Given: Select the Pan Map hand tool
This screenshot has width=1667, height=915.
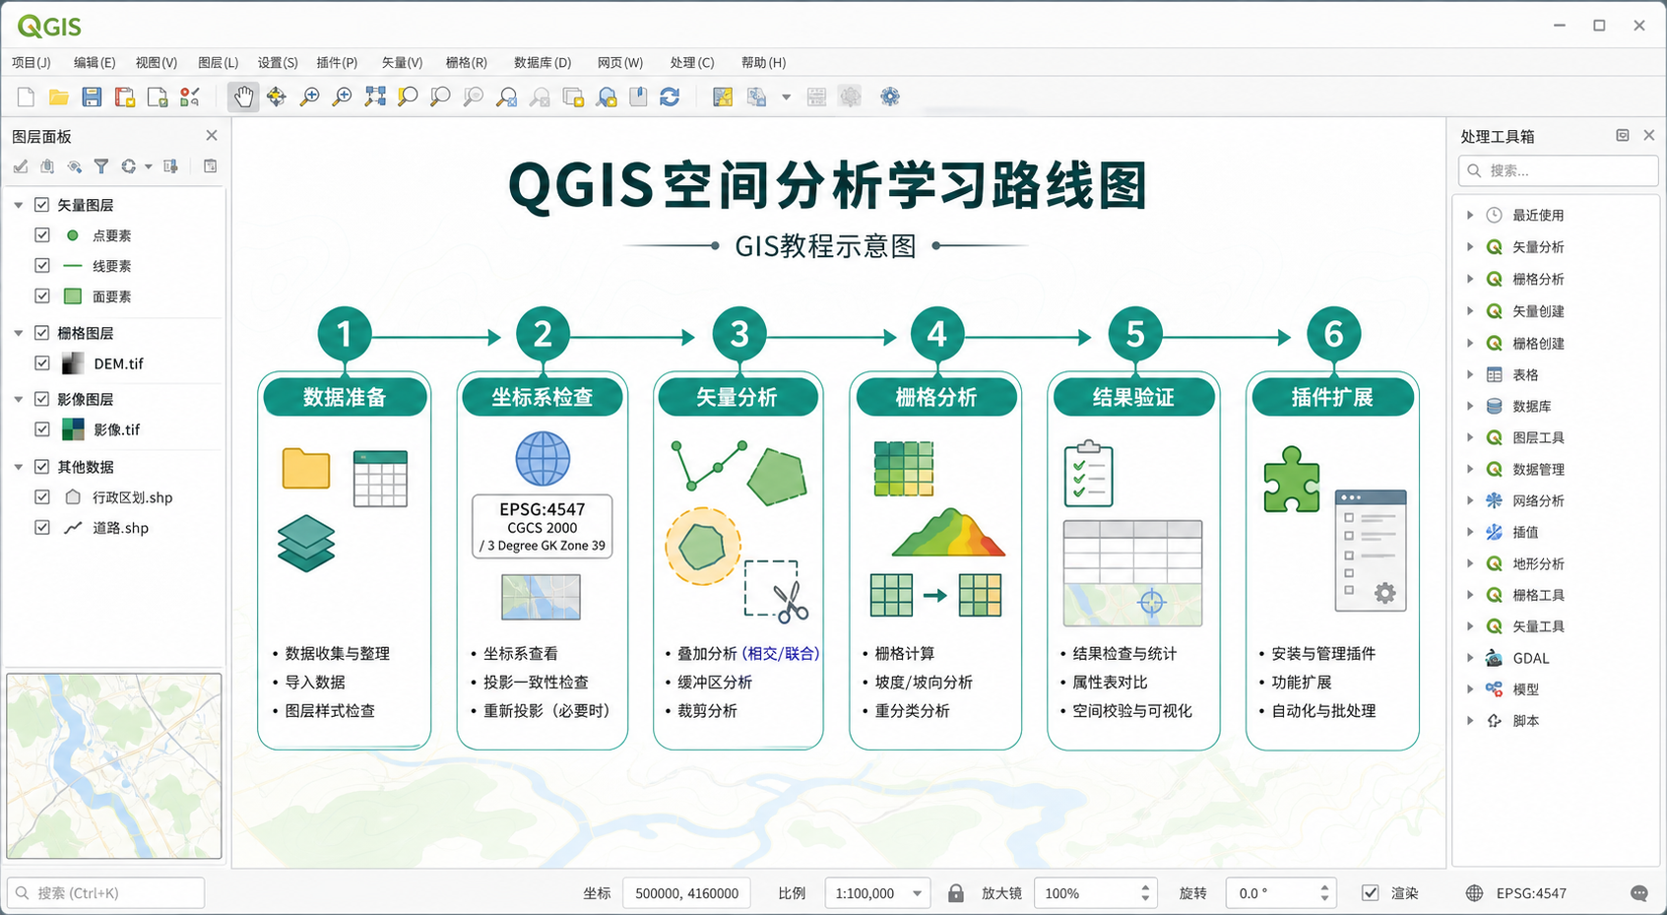Looking at the screenshot, I should (243, 97).
